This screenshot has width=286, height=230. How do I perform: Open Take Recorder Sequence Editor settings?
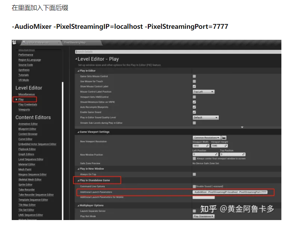click(x=36, y=195)
